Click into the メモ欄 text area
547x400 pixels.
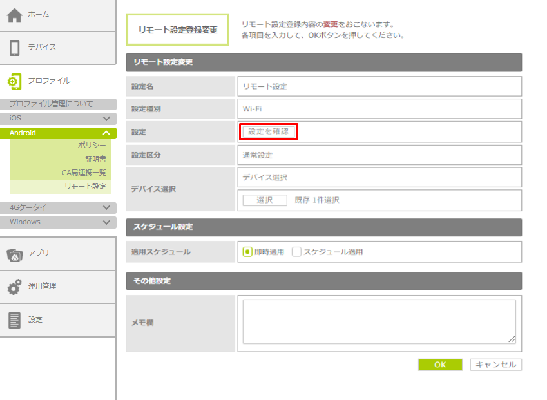coord(379,321)
